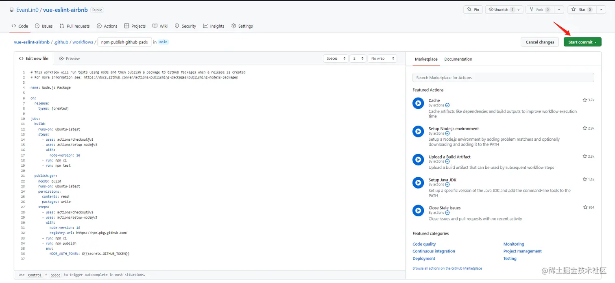Open the Insights tab
This screenshot has height=283, width=615.
point(214,26)
